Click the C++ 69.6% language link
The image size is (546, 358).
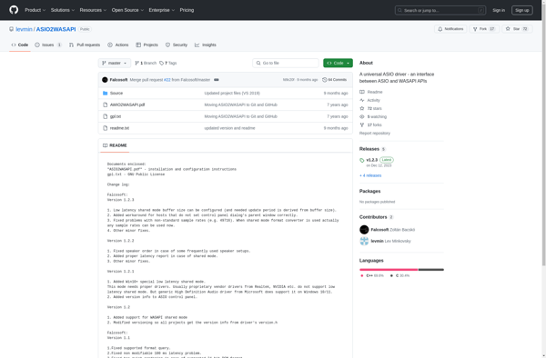pyautogui.click(x=372, y=275)
